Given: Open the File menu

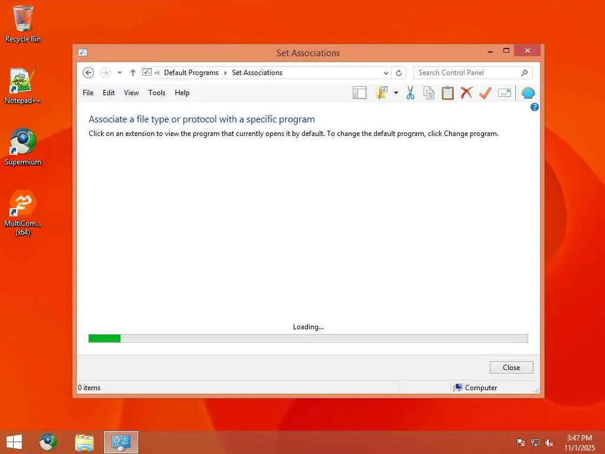Looking at the screenshot, I should click(88, 93).
